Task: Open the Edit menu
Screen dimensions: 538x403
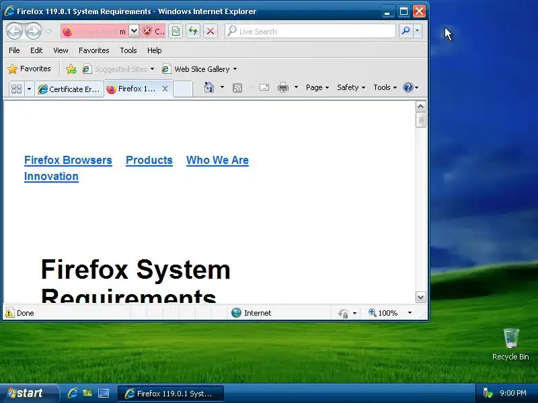Action: coord(36,50)
